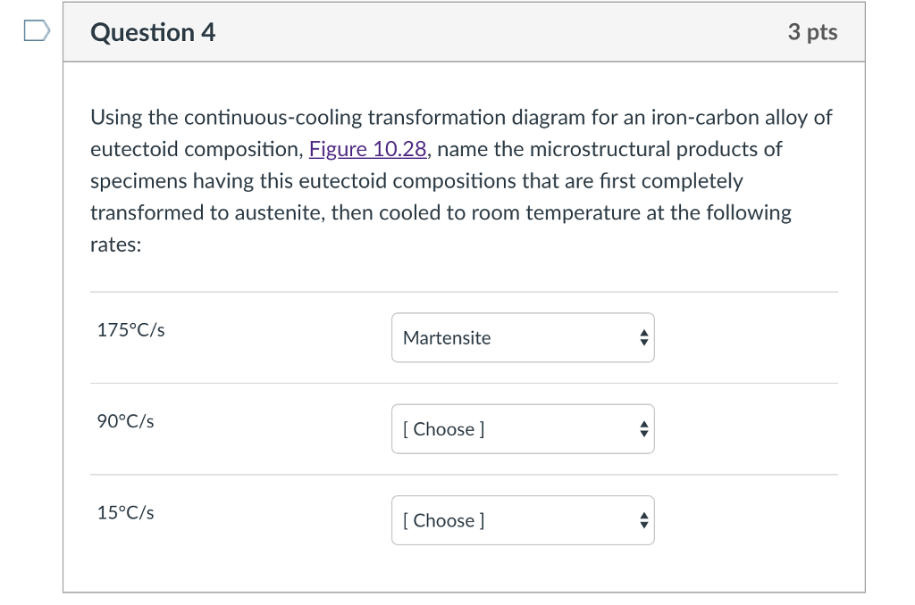Click the down stepper arrow on Martensite dropdown
Viewport: 915px width, 605px height.
click(643, 343)
